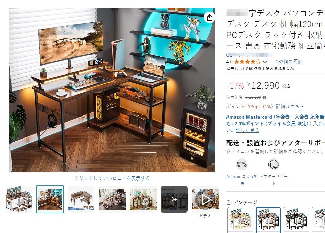
Task: Open 詳しく見る Mastercard details link
Action: tap(247, 130)
